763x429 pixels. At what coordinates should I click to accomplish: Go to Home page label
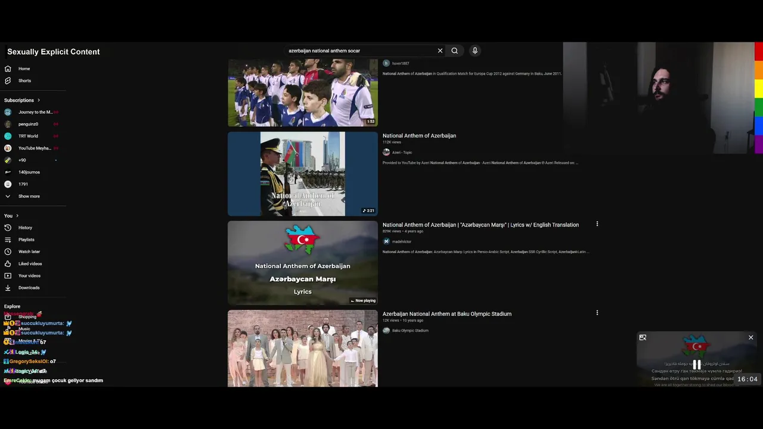[24, 69]
